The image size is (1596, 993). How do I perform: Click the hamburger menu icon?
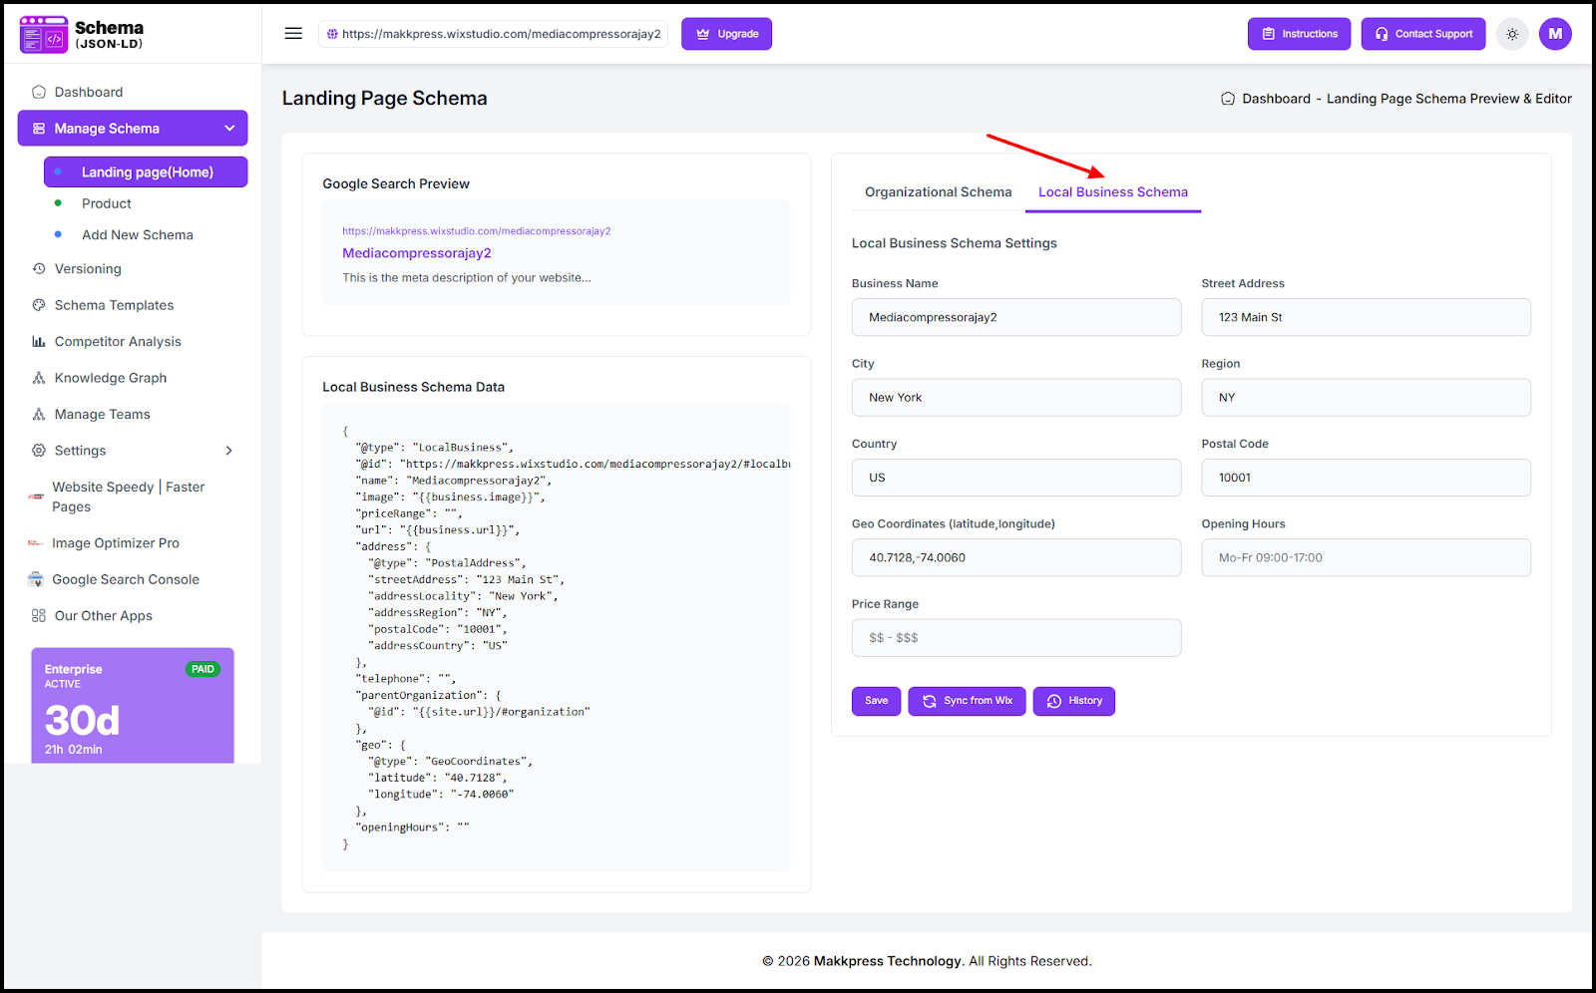tap(293, 34)
